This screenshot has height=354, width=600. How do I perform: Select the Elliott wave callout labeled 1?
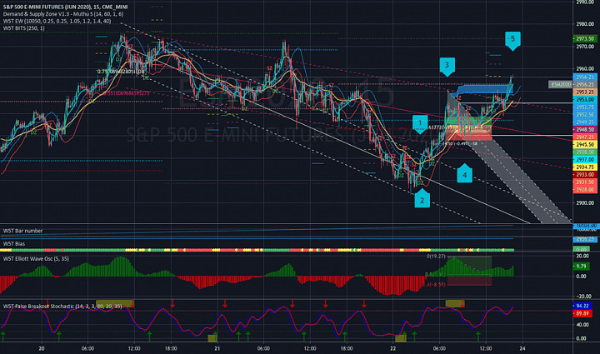[420, 125]
